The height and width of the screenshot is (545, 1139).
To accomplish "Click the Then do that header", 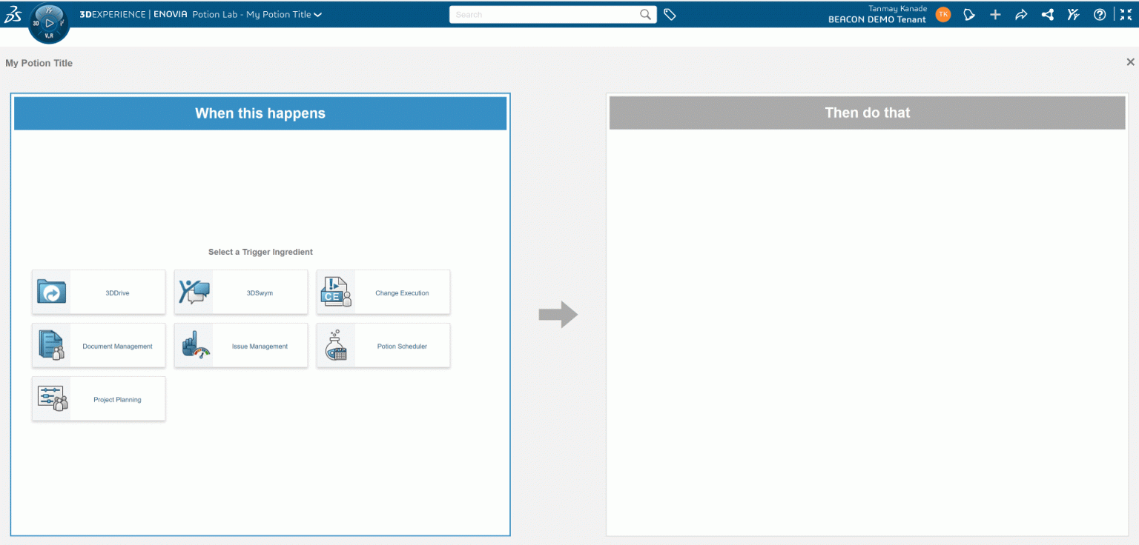I will pos(868,113).
